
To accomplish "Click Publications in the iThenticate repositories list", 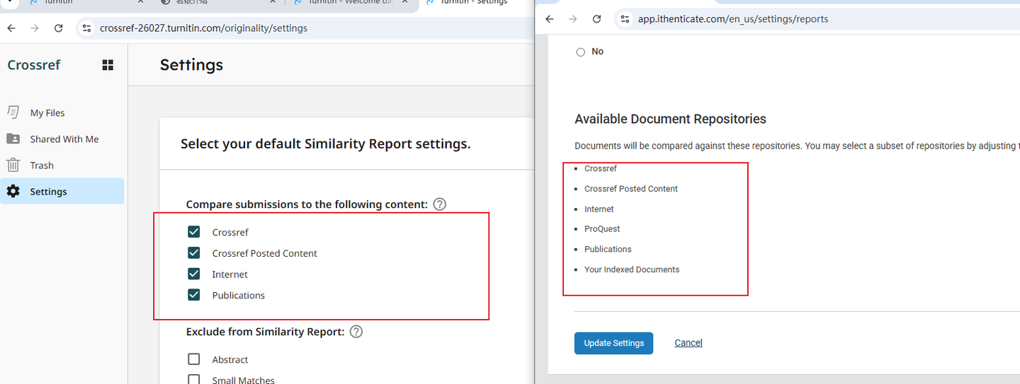I will pos(608,249).
